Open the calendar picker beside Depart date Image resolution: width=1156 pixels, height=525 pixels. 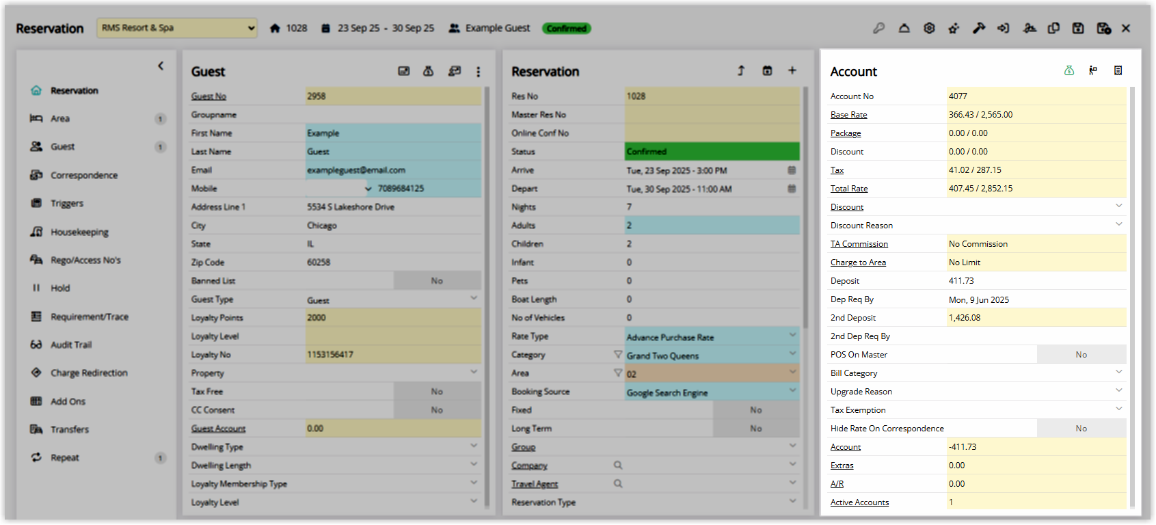coord(792,189)
